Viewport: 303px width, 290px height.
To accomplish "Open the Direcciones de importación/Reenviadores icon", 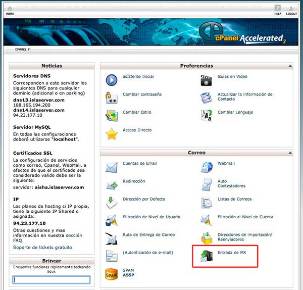I will pyautogui.click(x=207, y=238).
